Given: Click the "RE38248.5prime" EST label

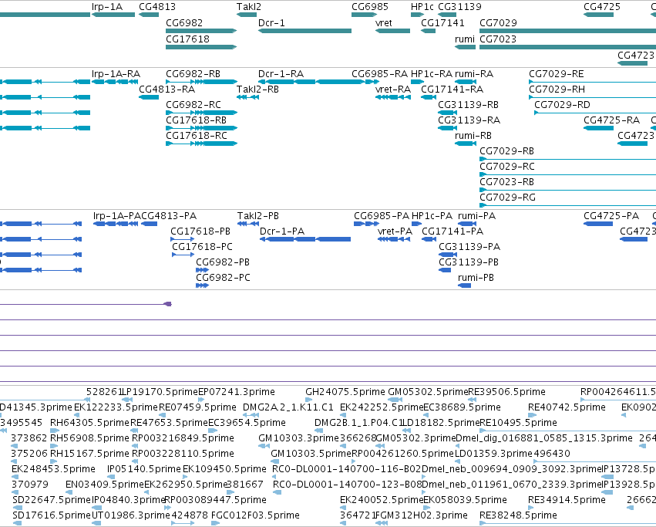Looking at the screenshot, I should pyautogui.click(x=518, y=515).
